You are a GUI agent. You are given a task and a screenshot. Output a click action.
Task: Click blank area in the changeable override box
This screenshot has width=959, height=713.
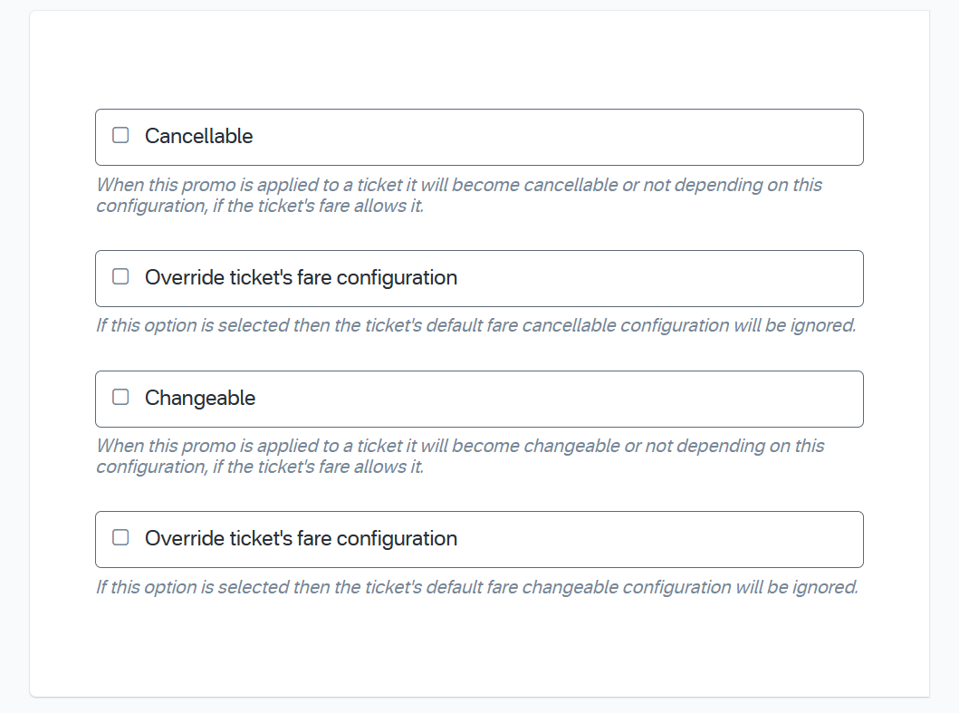(x=679, y=539)
